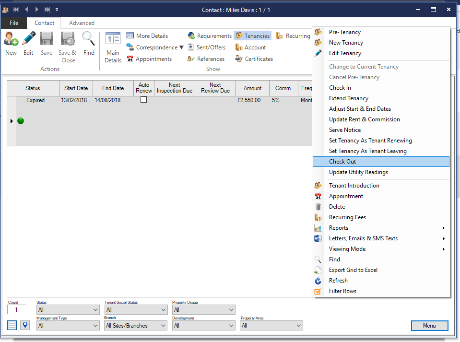Click the map pin location icon

point(24,325)
